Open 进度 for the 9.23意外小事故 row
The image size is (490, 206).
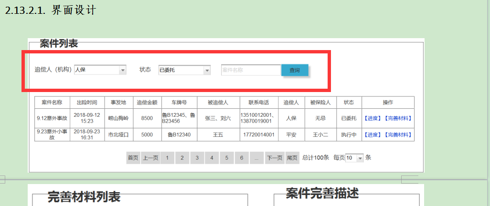(373, 135)
